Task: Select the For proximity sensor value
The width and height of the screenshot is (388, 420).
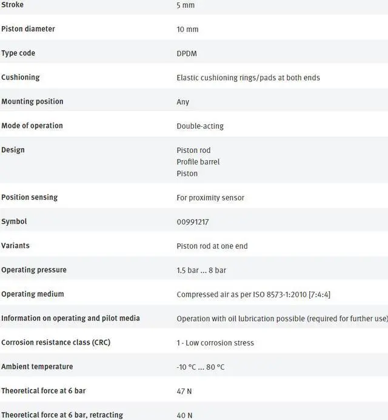Action: [x=210, y=198]
